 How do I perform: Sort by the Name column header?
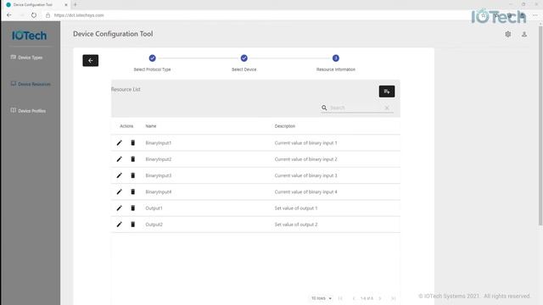[151, 126]
